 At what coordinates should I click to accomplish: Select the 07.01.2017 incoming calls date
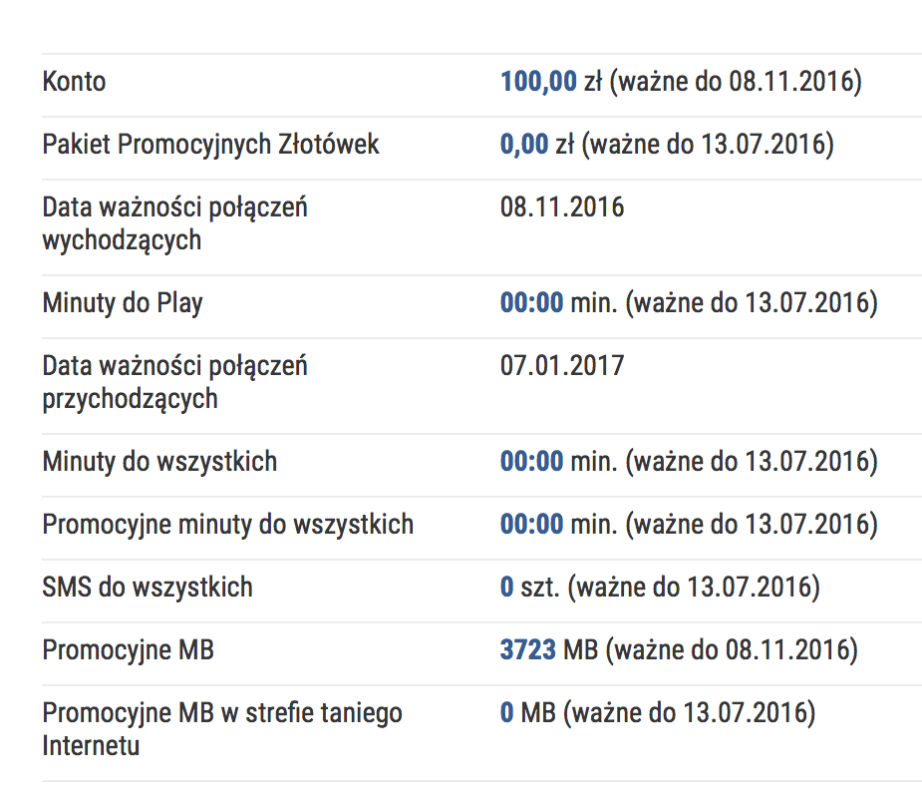[x=562, y=366]
